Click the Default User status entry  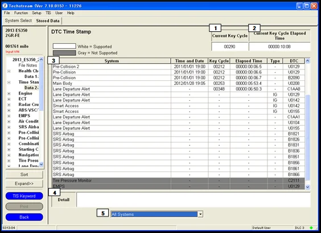(261, 228)
